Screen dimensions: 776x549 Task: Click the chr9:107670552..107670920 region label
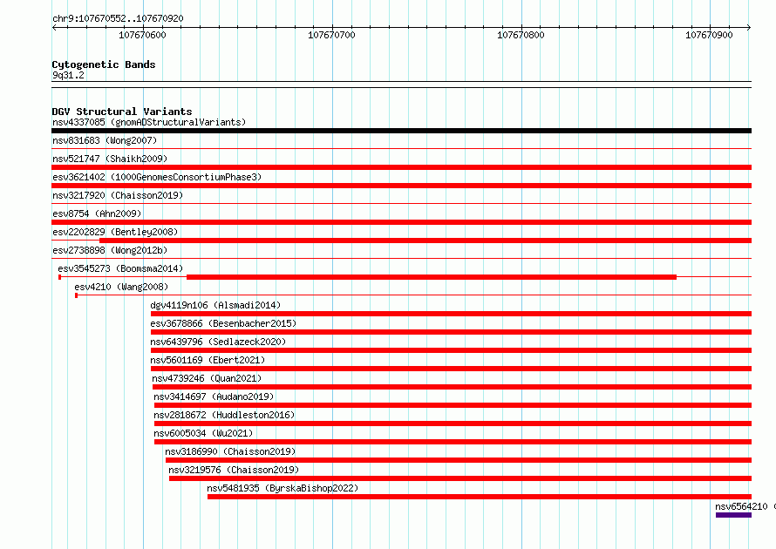(x=118, y=18)
